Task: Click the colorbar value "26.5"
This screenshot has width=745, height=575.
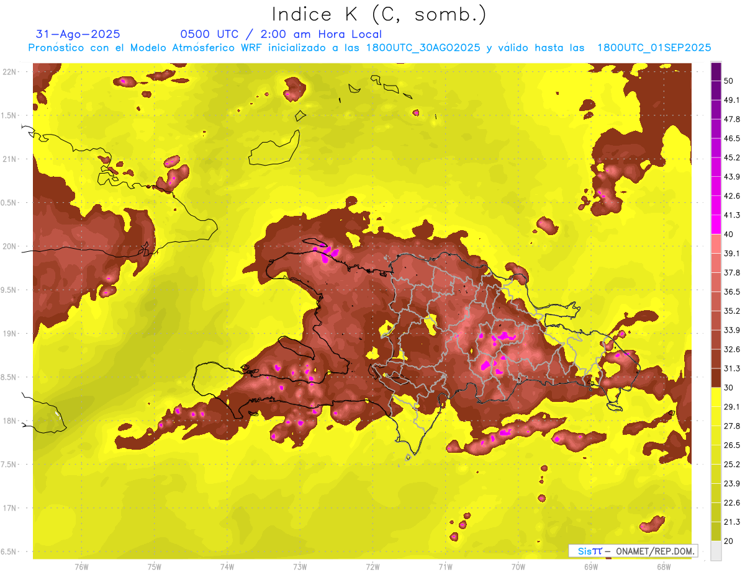Action: point(731,445)
